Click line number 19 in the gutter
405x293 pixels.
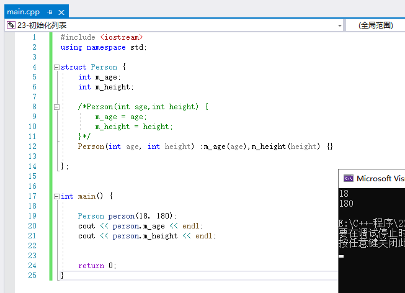(x=32, y=216)
